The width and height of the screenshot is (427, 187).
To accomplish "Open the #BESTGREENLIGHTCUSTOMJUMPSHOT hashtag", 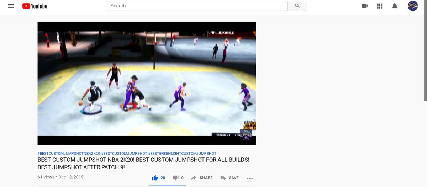I will (182, 154).
